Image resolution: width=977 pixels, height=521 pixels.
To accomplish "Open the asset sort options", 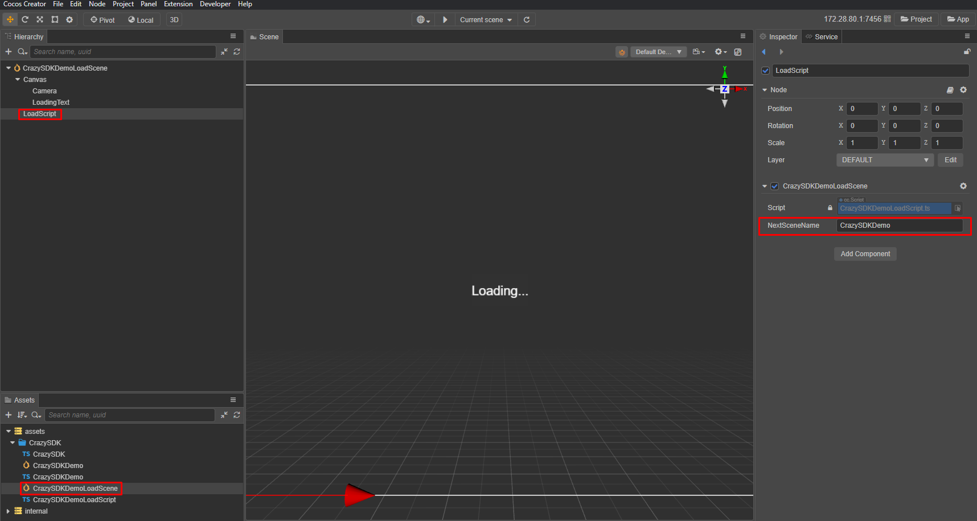I will click(x=22, y=415).
